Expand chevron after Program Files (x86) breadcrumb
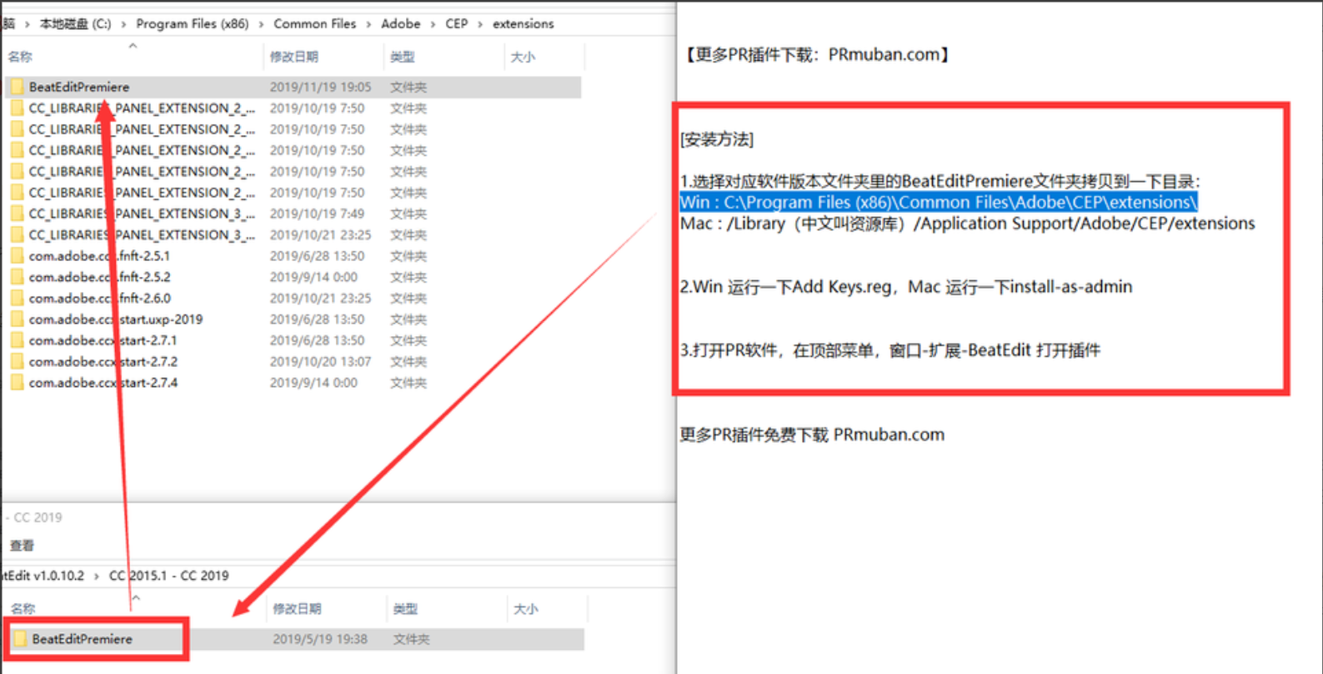 pyautogui.click(x=261, y=24)
